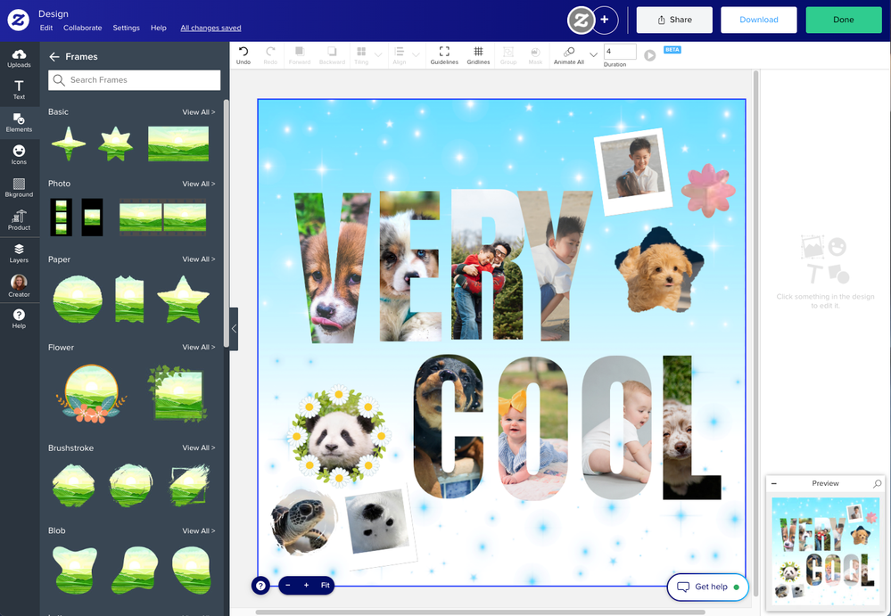Open the Edit menu
The width and height of the screenshot is (891, 616).
point(46,28)
